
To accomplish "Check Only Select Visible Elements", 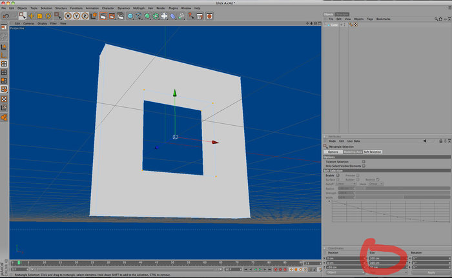I will point(364,166).
